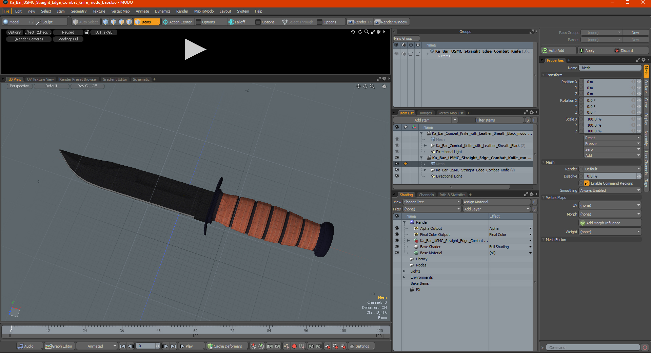Step to the next frame
The image size is (651, 353).
[165, 346]
